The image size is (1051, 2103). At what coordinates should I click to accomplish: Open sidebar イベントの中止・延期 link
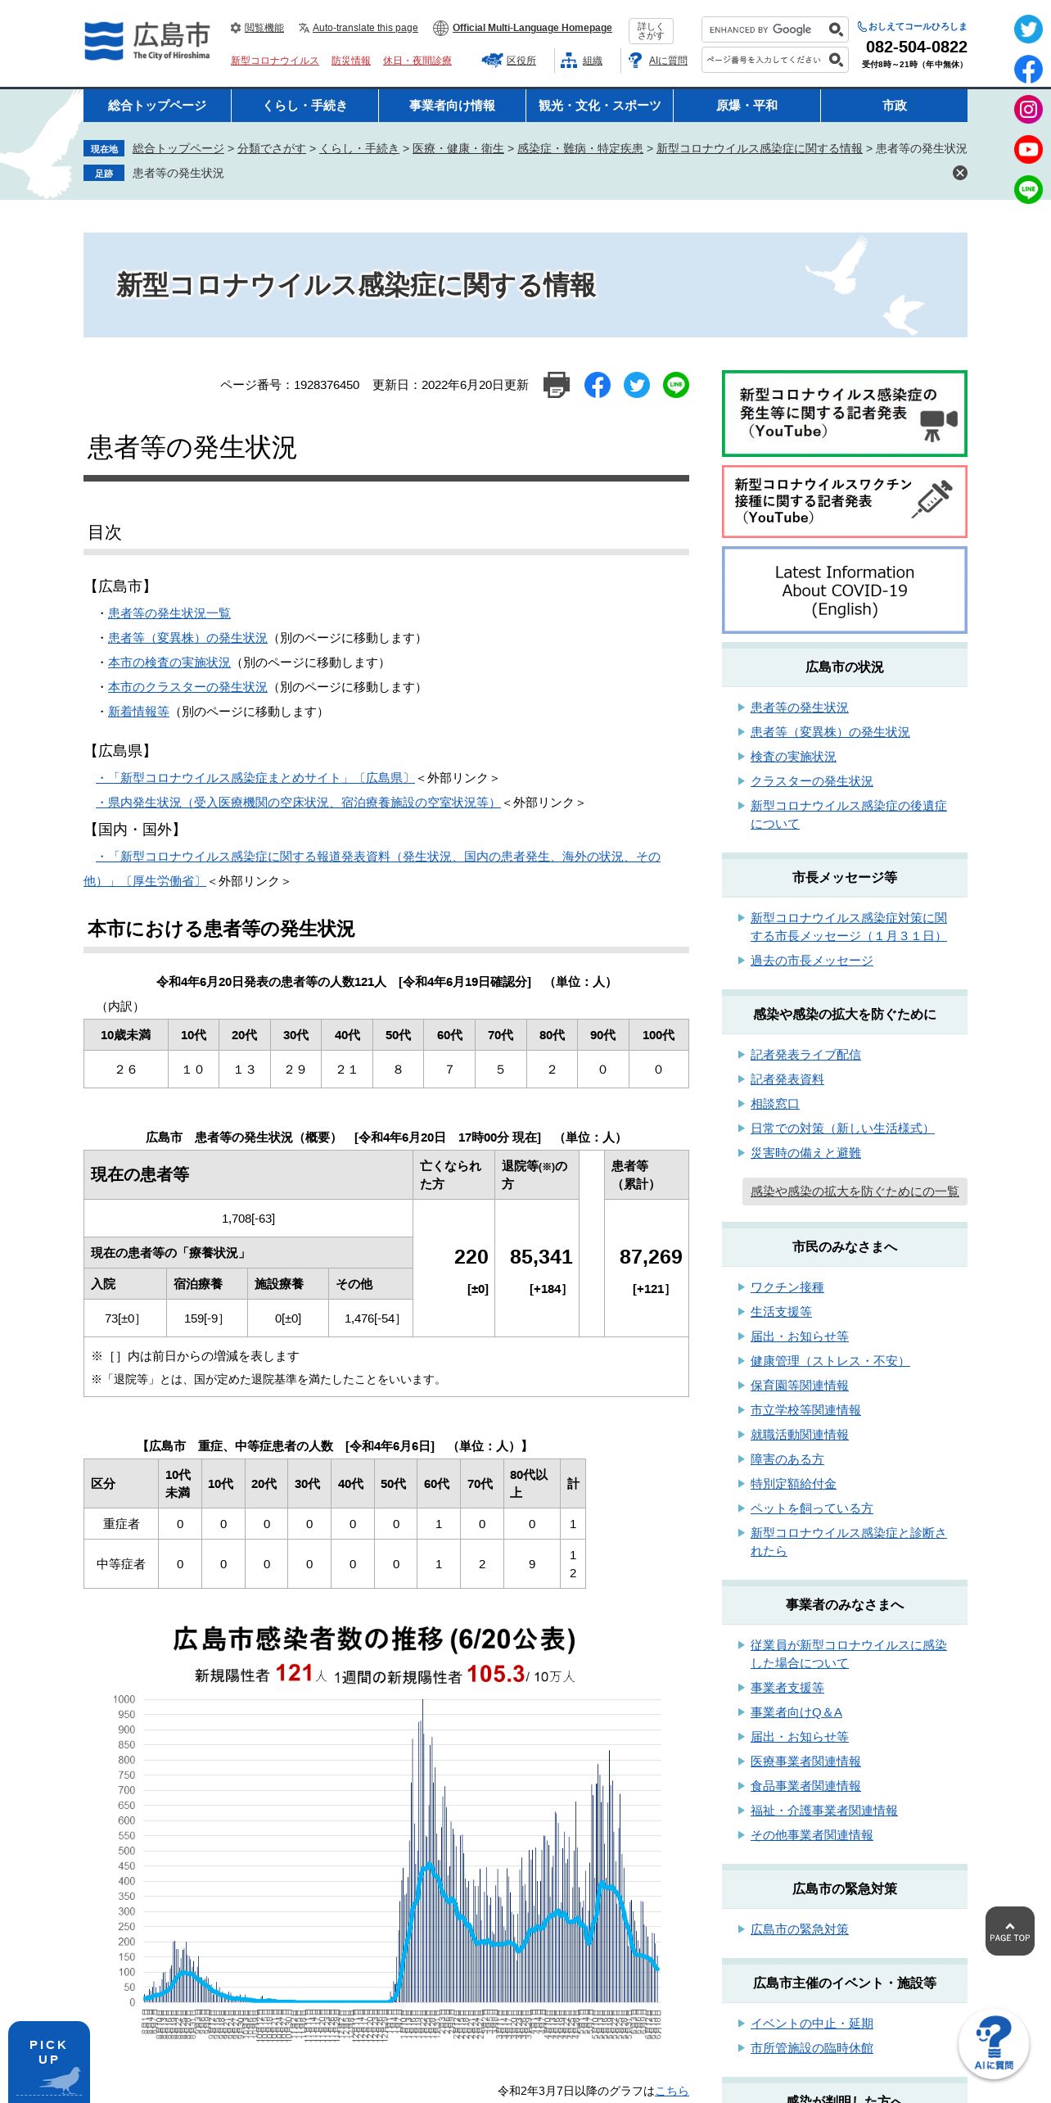[x=811, y=2024]
